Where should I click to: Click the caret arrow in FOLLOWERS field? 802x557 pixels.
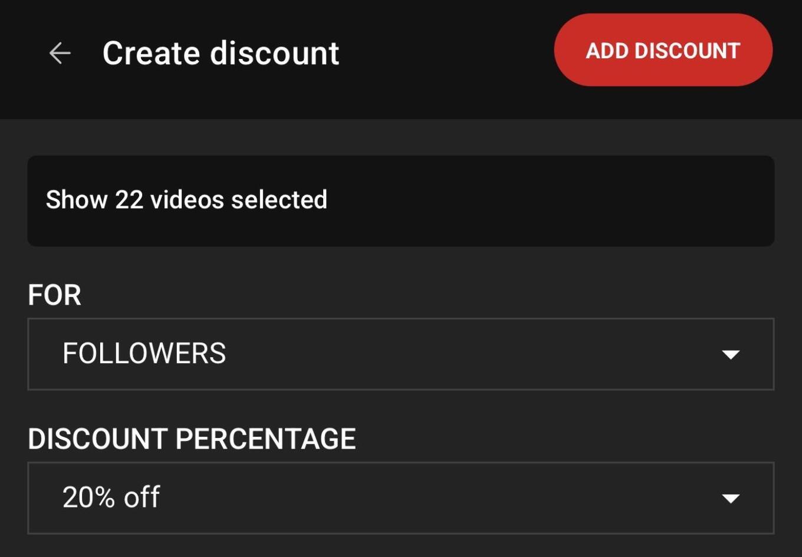[x=731, y=354]
